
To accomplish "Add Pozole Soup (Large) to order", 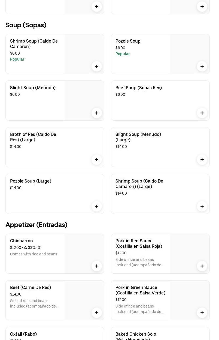I will 97,206.
